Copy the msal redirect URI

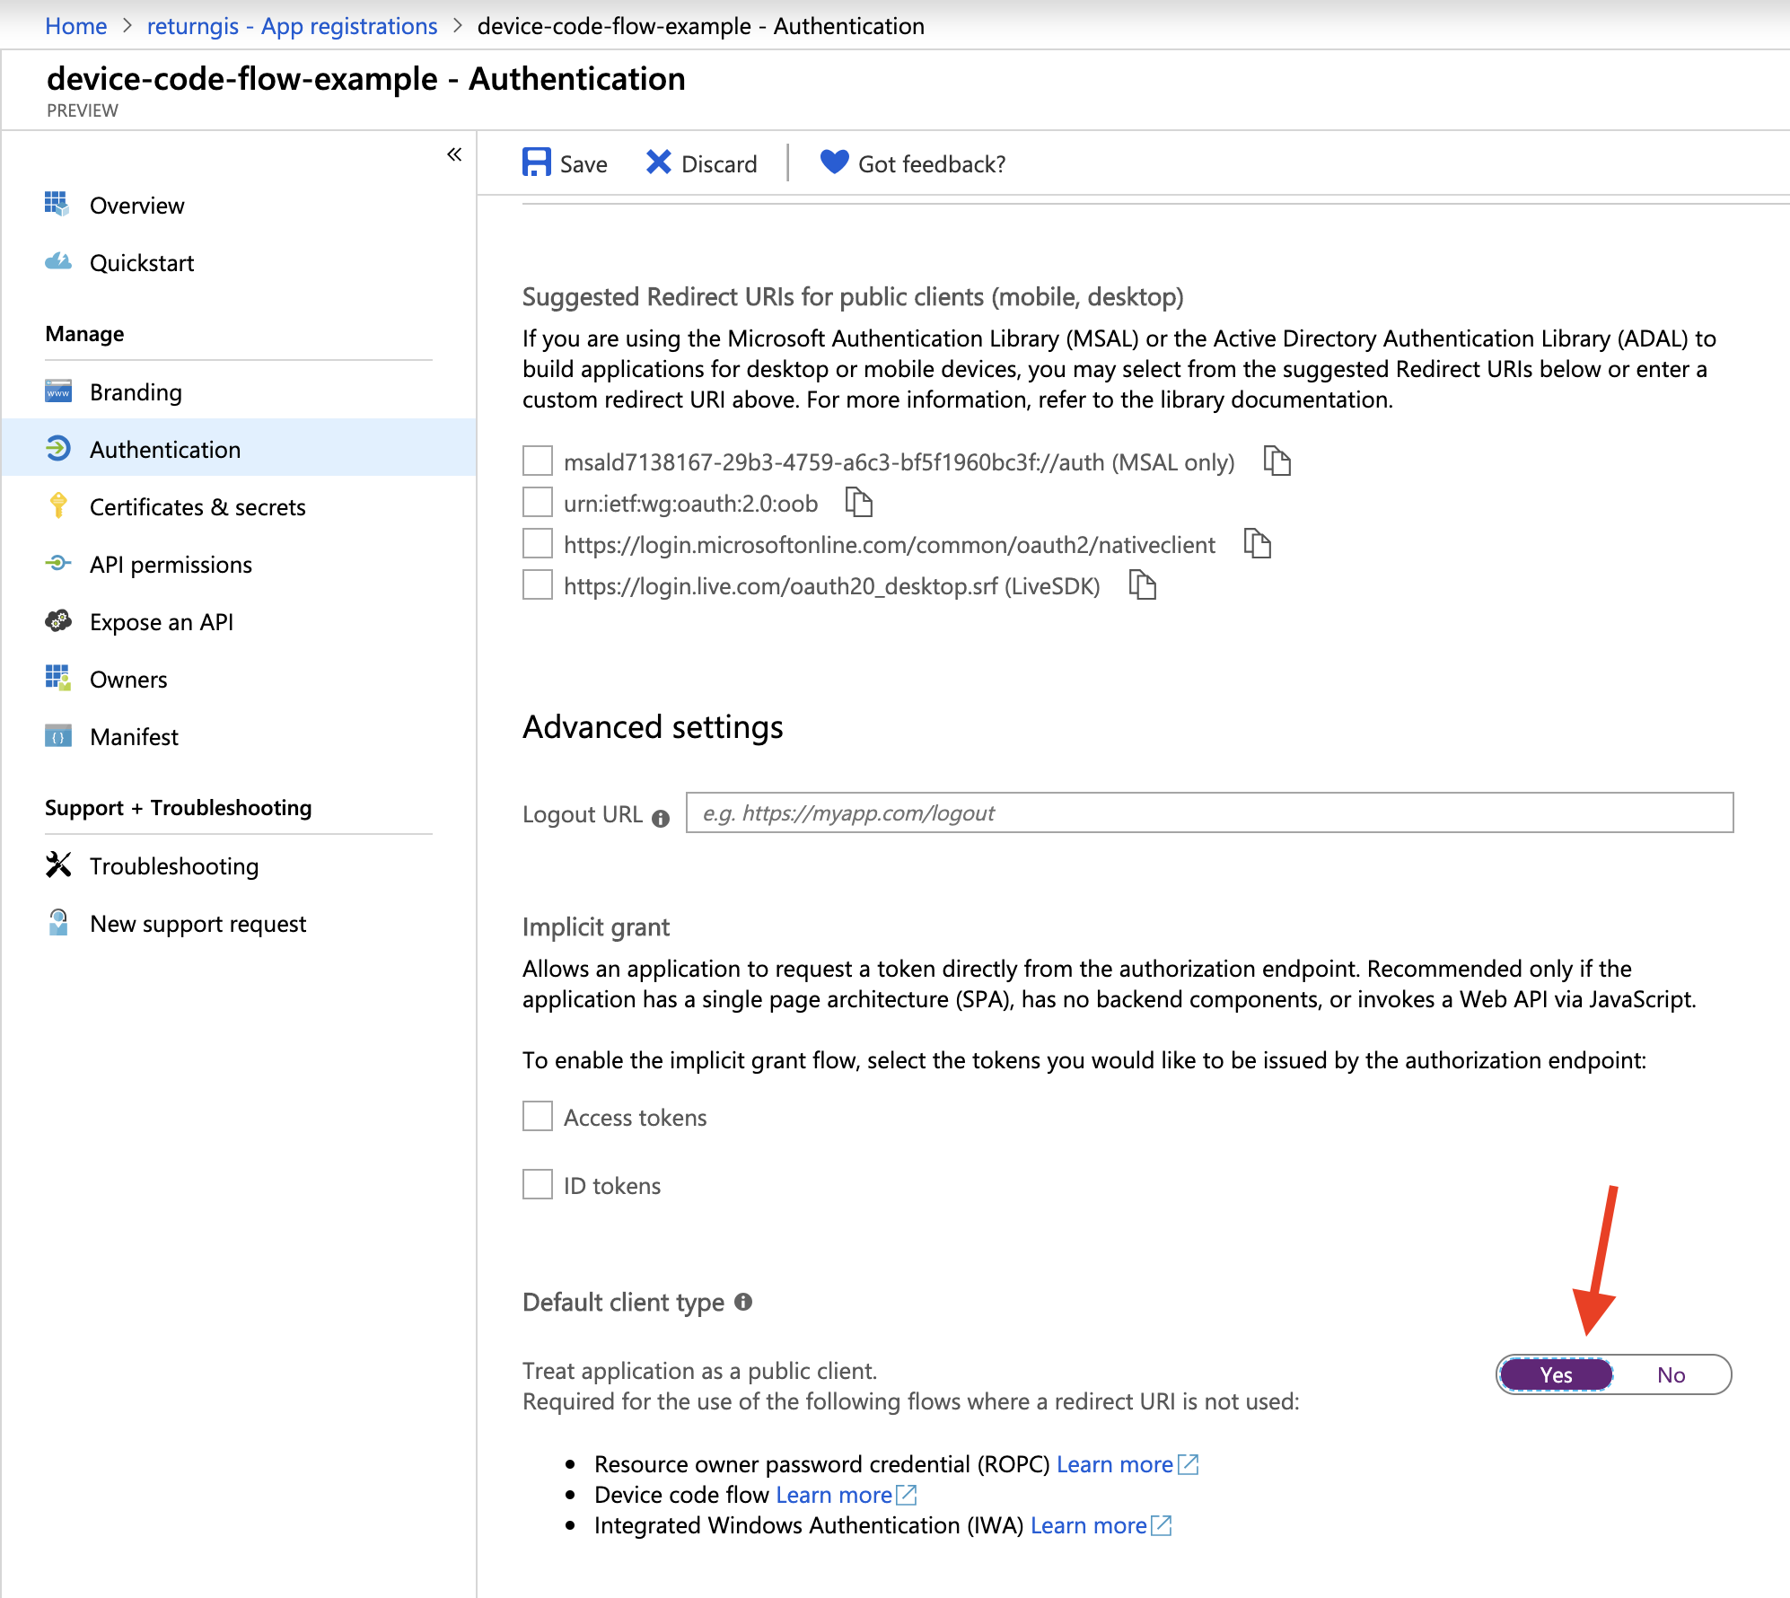click(x=1277, y=461)
